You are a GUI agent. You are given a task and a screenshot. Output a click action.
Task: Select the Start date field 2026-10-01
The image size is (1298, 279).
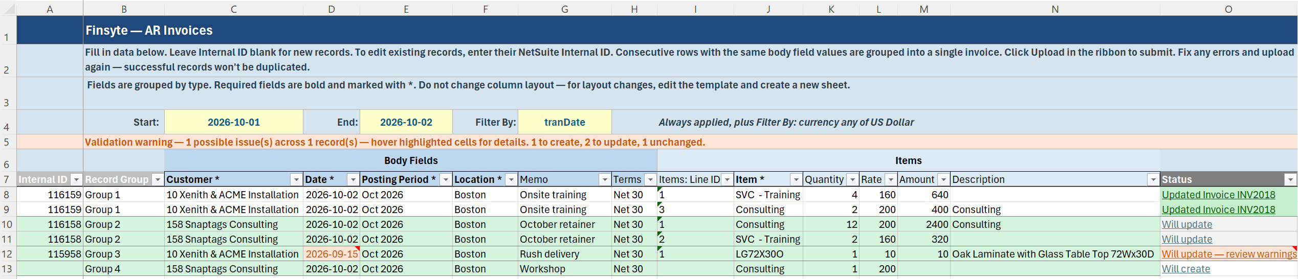pos(234,122)
